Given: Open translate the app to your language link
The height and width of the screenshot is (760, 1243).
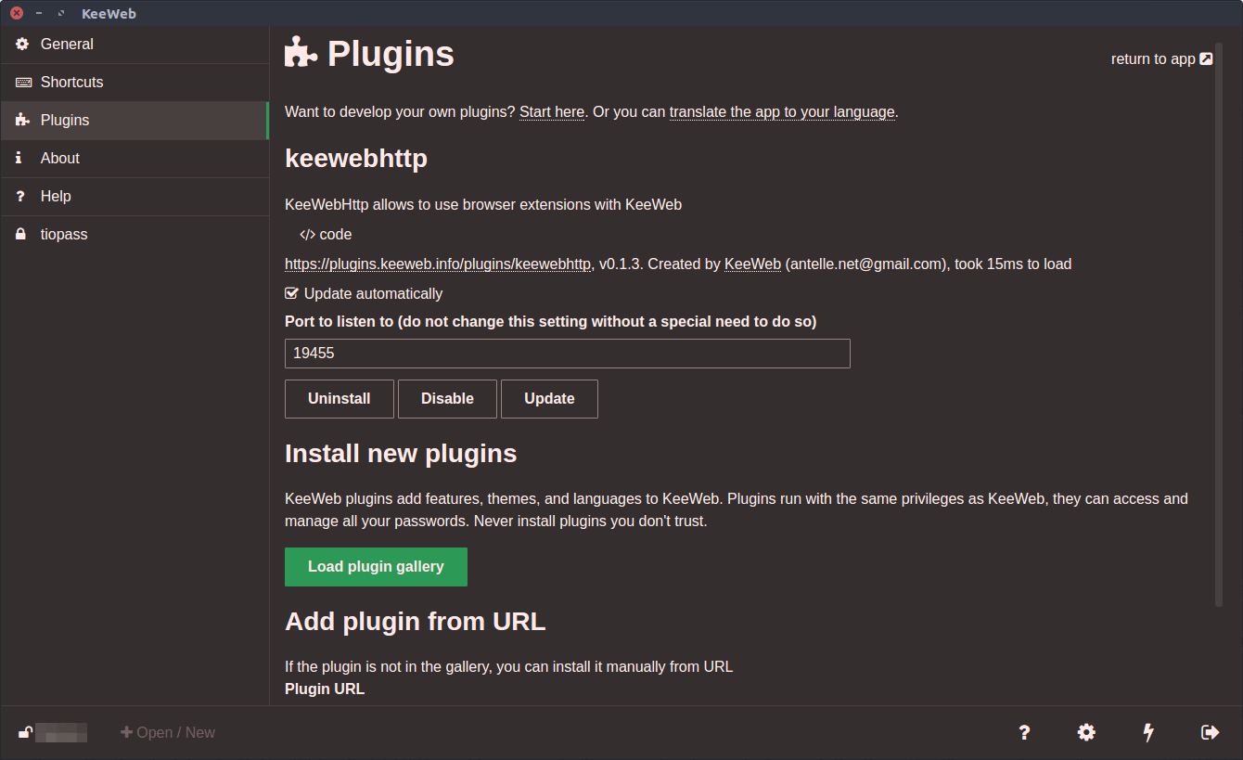Looking at the screenshot, I should pos(782,111).
